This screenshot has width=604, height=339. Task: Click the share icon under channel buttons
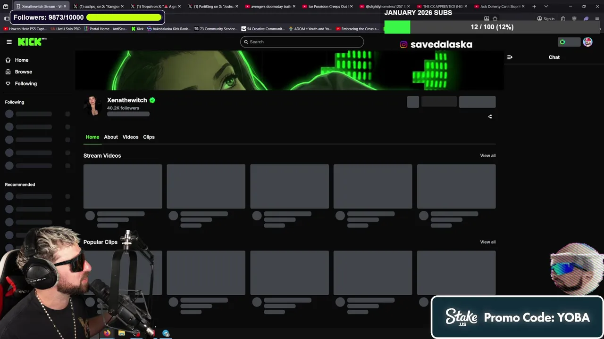coord(490,117)
